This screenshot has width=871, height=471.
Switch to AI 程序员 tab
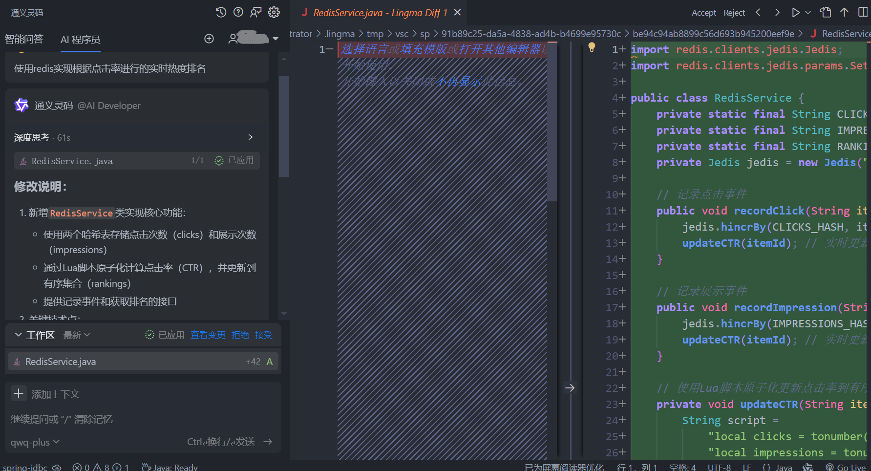81,40
